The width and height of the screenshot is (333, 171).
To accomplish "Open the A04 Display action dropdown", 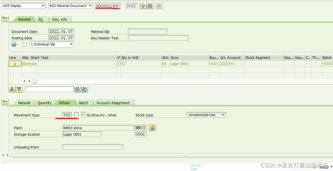I will click(24, 6).
